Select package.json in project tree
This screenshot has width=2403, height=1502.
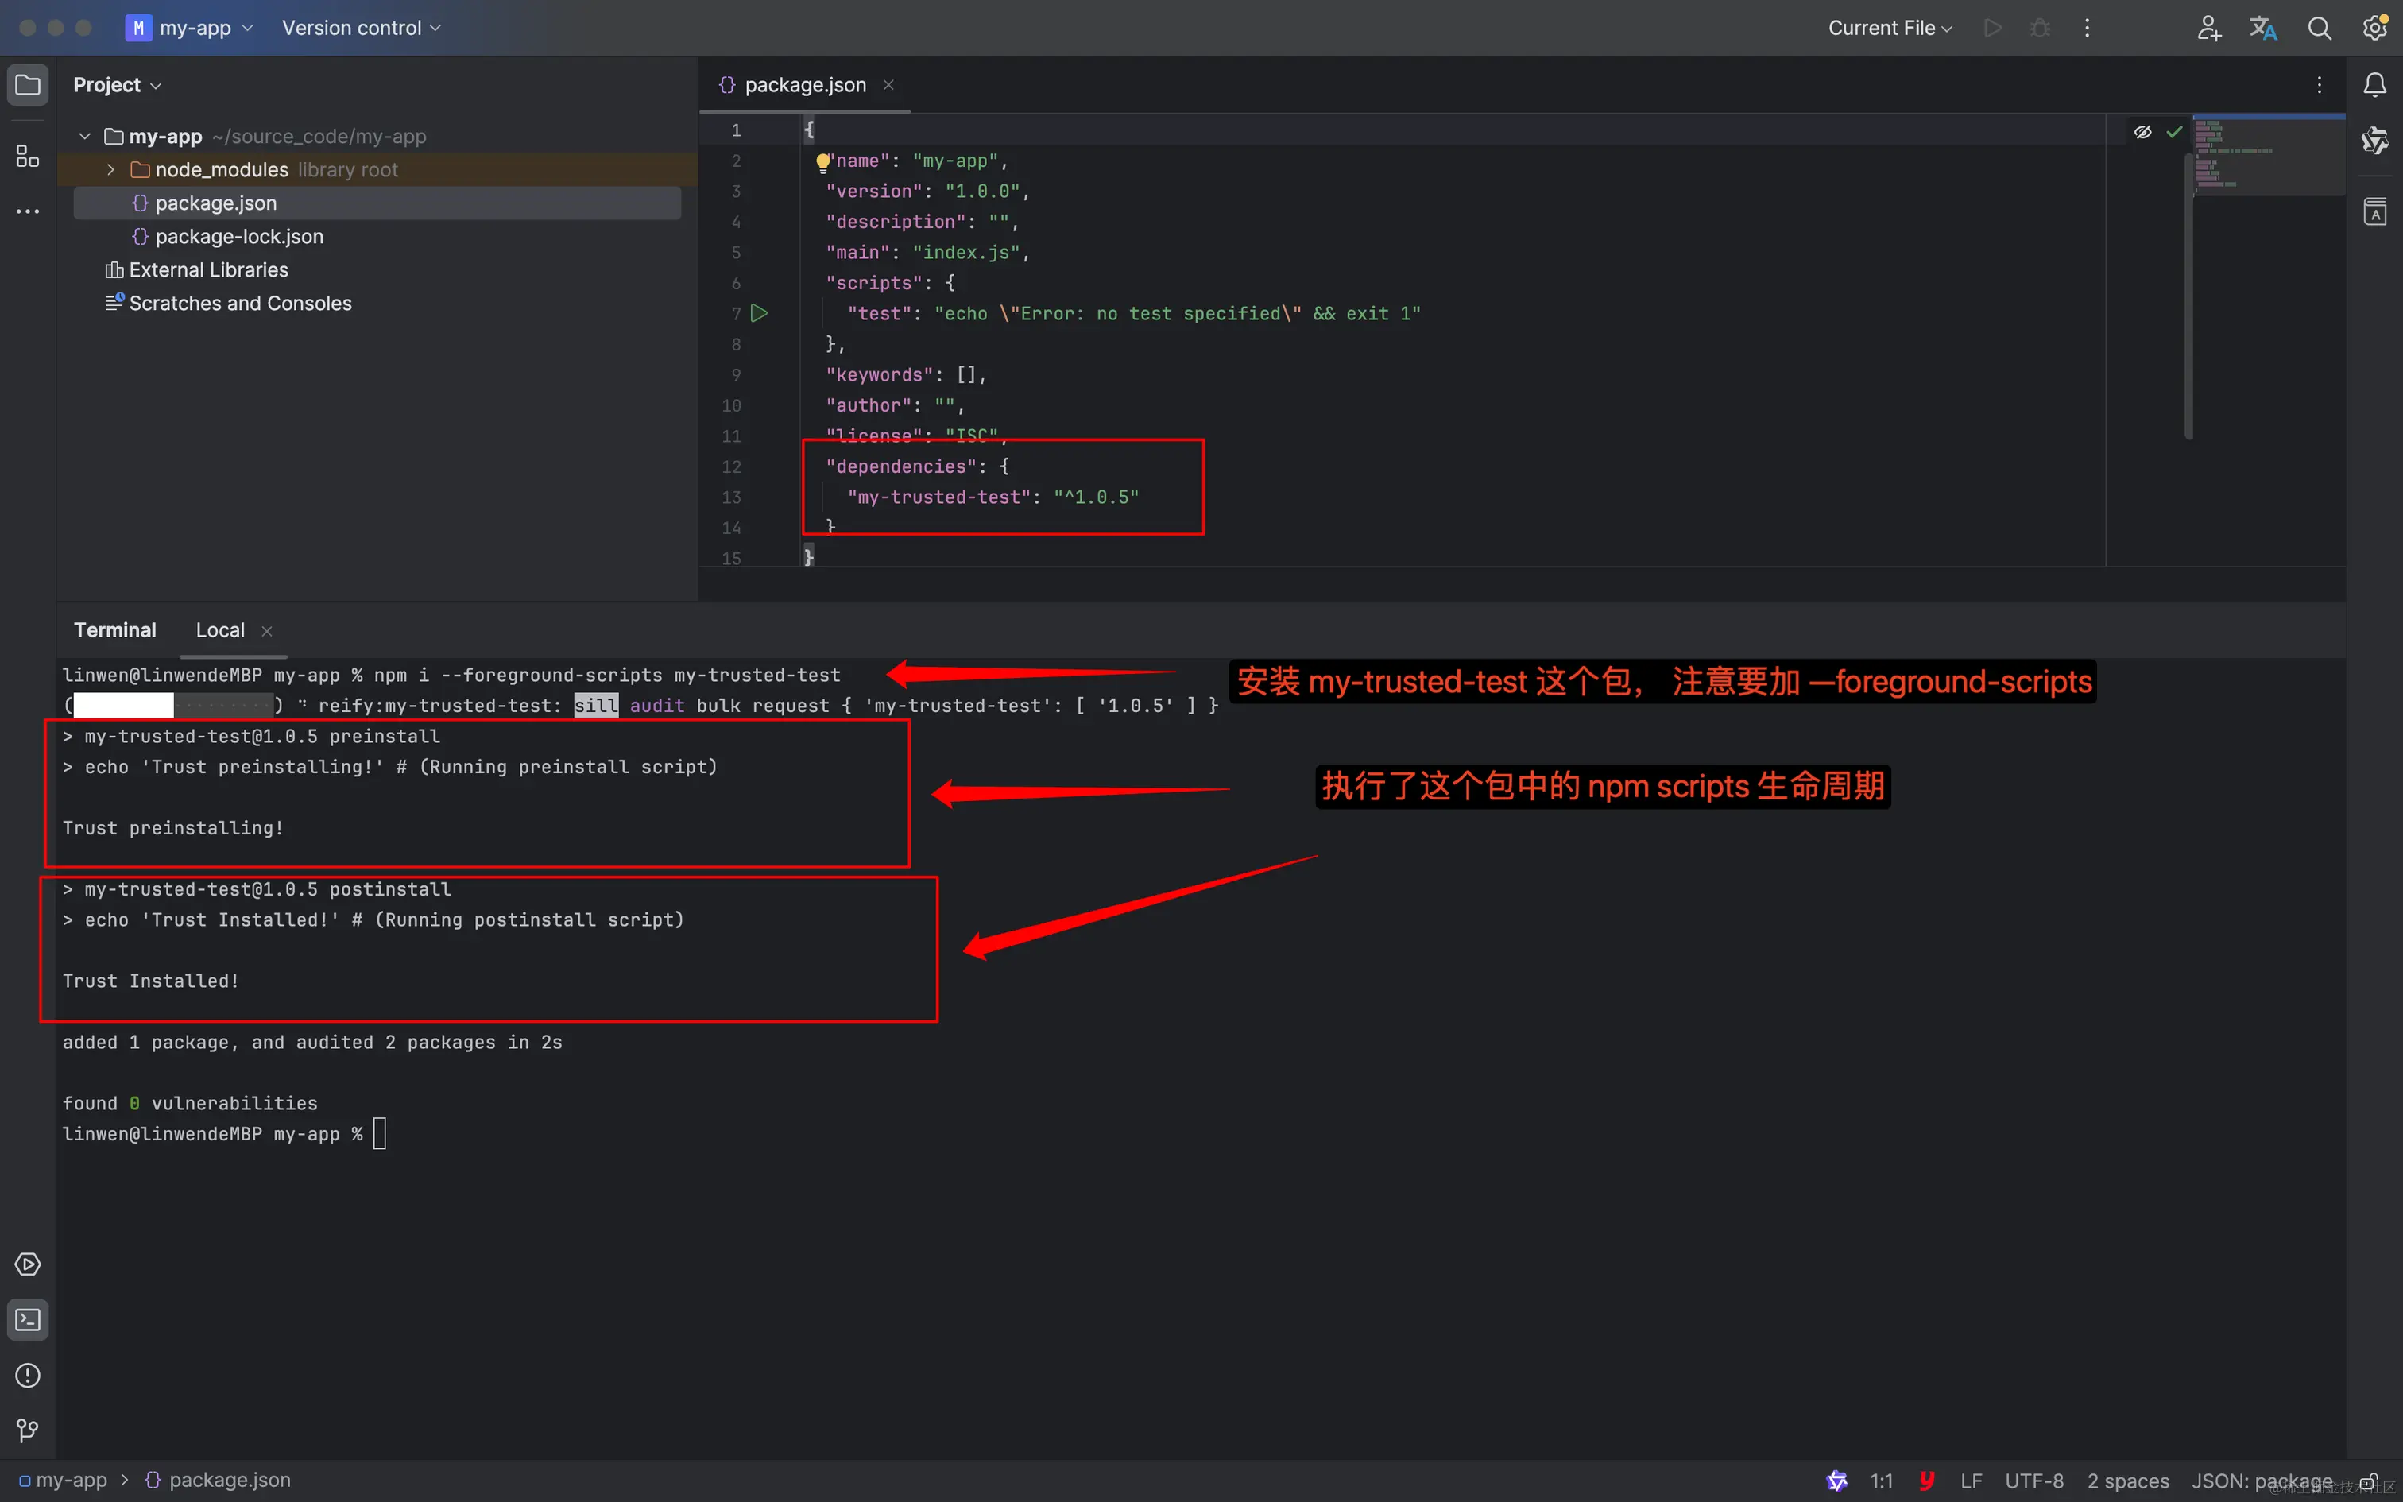coord(377,203)
